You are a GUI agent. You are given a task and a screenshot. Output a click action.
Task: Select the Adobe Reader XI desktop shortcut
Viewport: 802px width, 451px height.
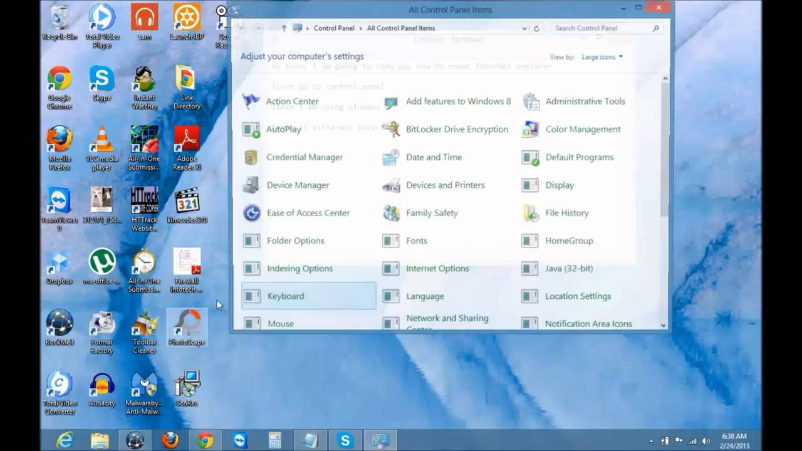tap(187, 148)
